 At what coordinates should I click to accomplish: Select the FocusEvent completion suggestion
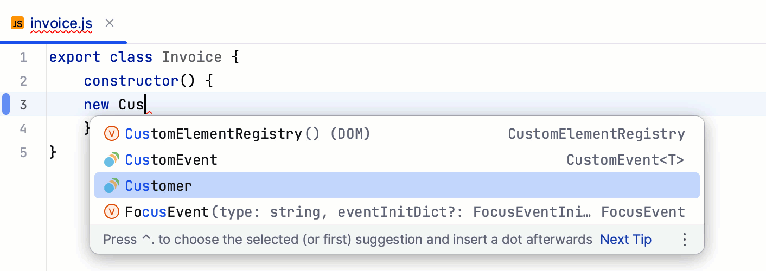[167, 211]
